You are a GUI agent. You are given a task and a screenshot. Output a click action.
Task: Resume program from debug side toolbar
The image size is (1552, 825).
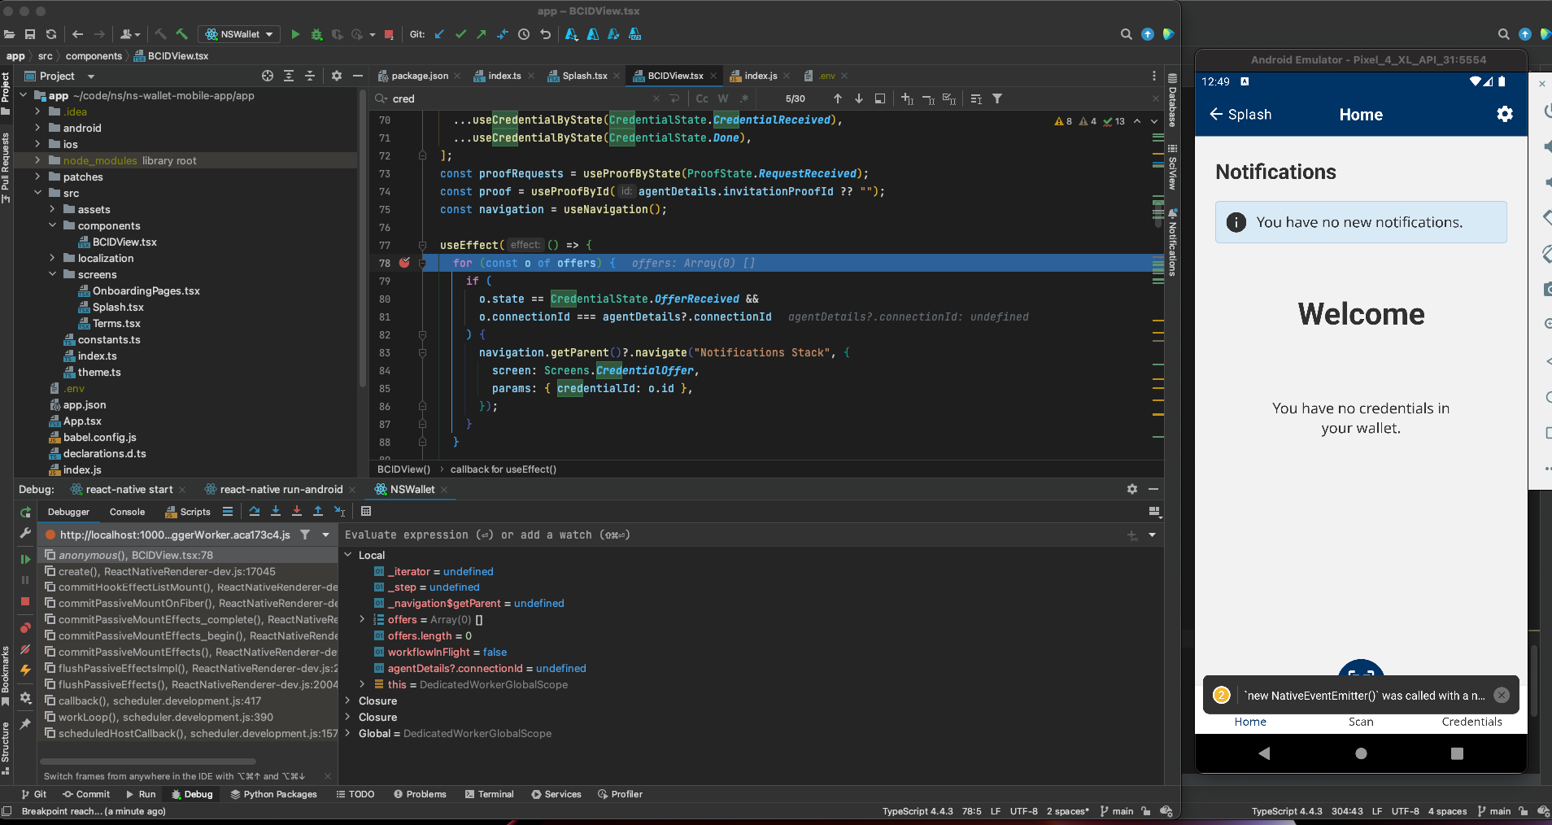pyautogui.click(x=25, y=559)
